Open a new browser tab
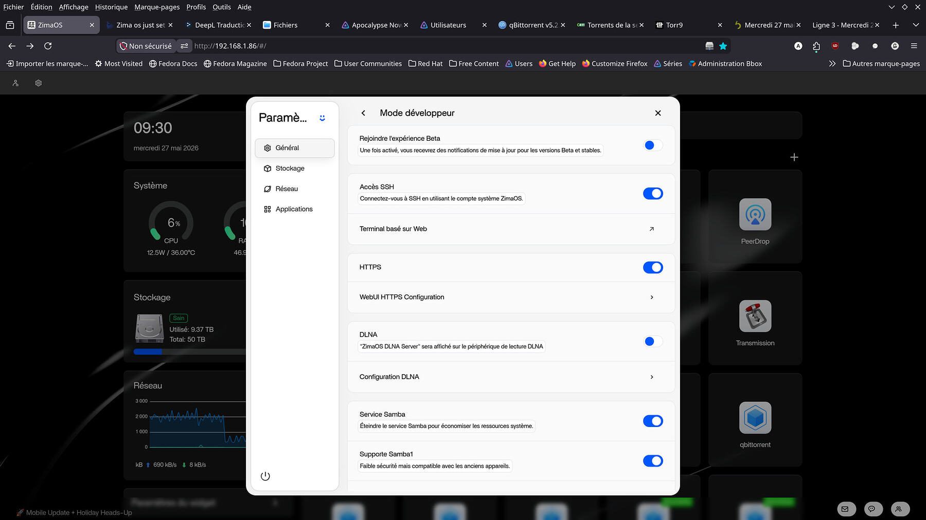Viewport: 926px width, 520px height. [x=896, y=25]
